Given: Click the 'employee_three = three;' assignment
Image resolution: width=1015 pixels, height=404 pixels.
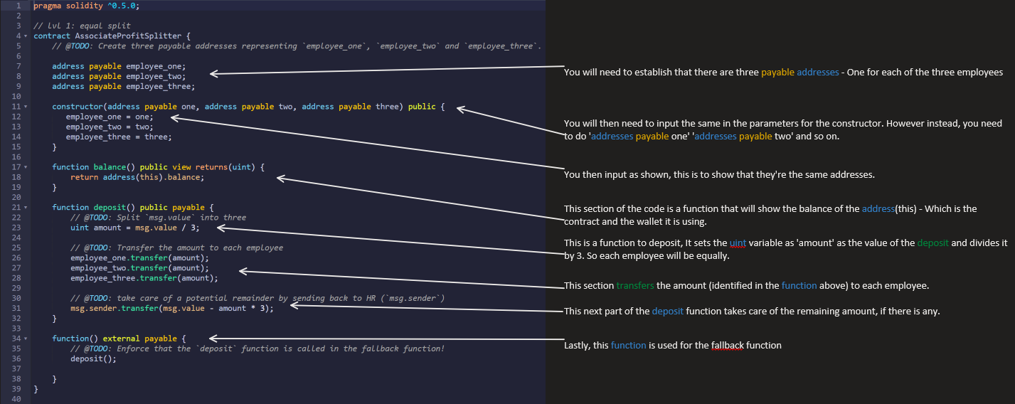Looking at the screenshot, I should click(119, 137).
